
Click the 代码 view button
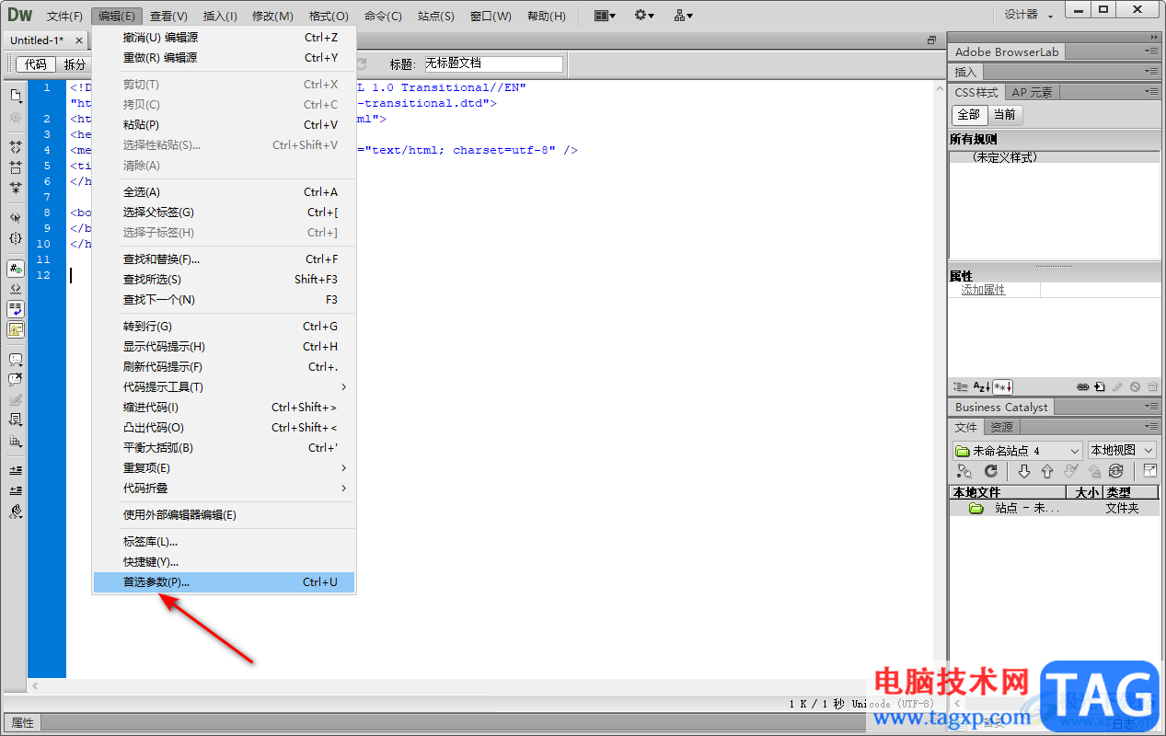(36, 64)
